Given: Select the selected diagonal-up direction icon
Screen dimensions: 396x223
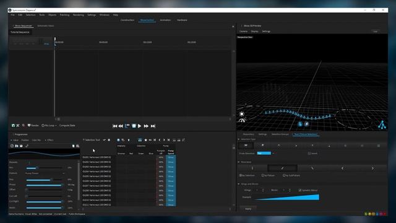Looking at the screenshot, I should point(282,168).
